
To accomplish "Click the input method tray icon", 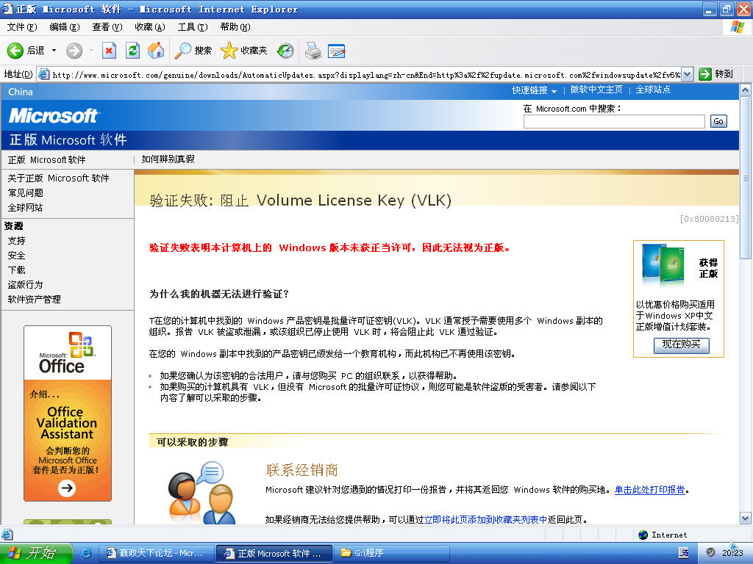I will [684, 553].
